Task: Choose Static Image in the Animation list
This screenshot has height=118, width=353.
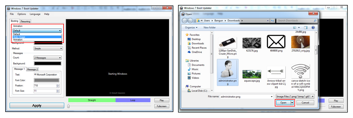Action: 37,37
